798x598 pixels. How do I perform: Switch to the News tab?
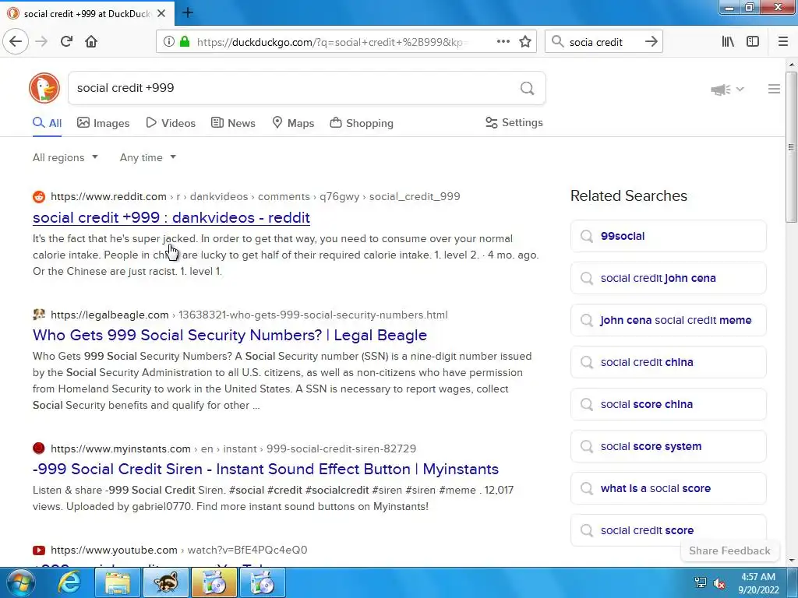click(233, 123)
